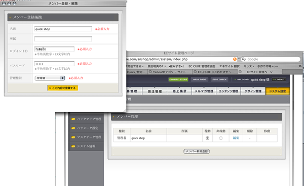Open the コンテンツ管理 navigation tab

pyautogui.click(x=229, y=91)
